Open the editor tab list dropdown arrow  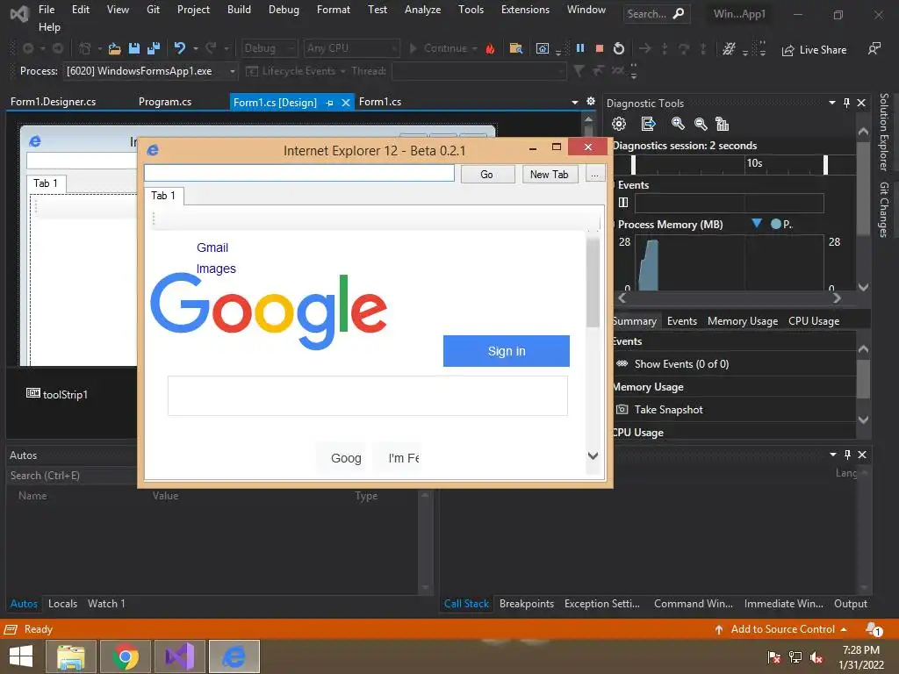tap(574, 102)
